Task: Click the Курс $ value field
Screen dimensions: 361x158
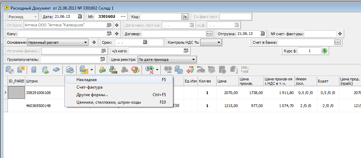Action: pyautogui.click(x=310, y=51)
